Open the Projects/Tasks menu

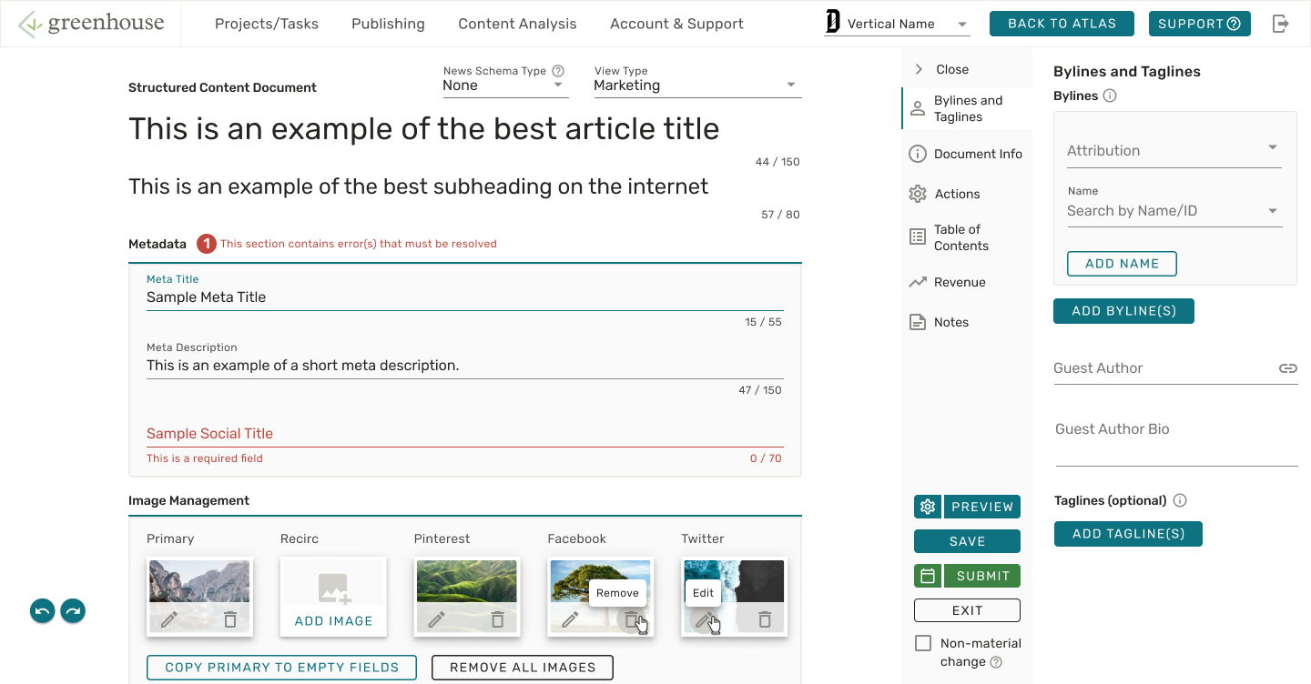coord(267,24)
